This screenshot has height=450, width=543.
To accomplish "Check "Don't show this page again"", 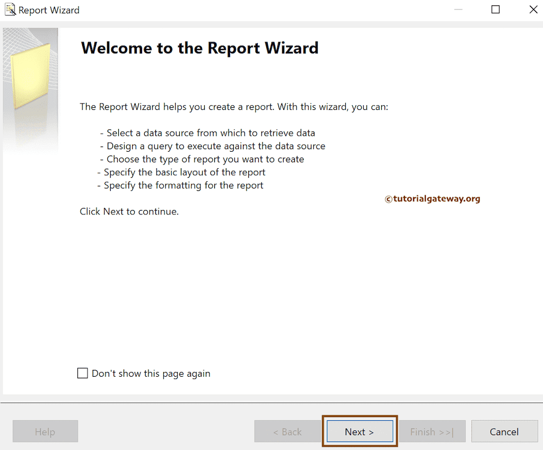I will (82, 373).
